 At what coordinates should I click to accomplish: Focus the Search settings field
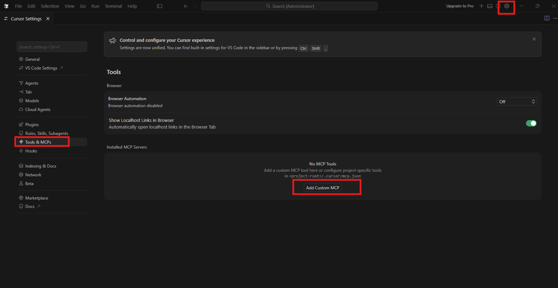tap(52, 47)
